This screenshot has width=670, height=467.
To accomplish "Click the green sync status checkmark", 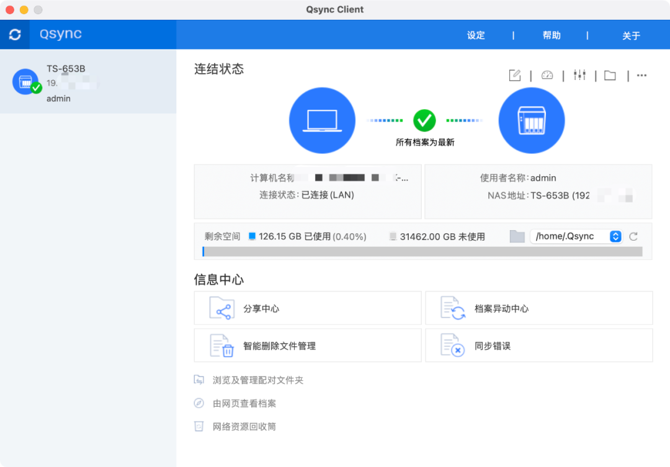I will (x=424, y=120).
